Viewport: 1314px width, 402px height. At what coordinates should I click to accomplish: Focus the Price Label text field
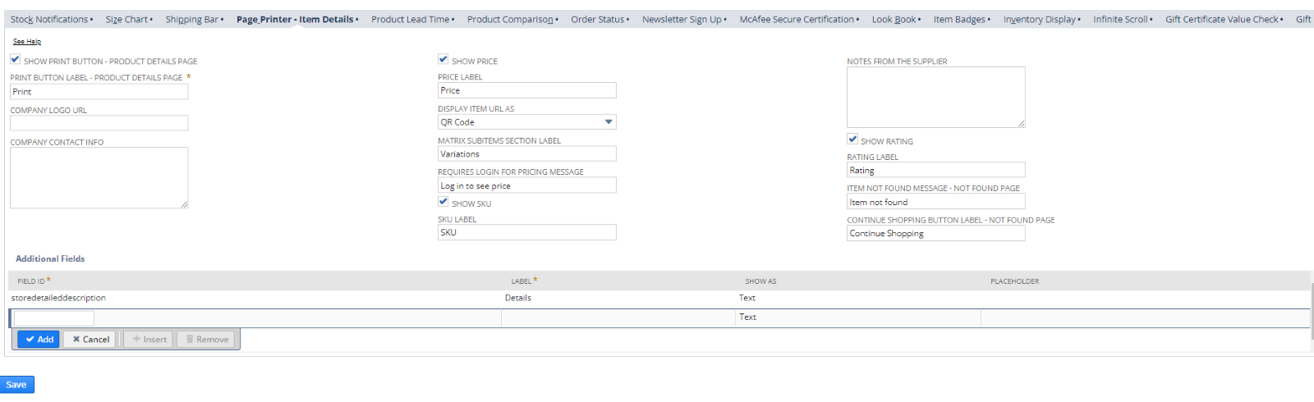click(x=526, y=91)
